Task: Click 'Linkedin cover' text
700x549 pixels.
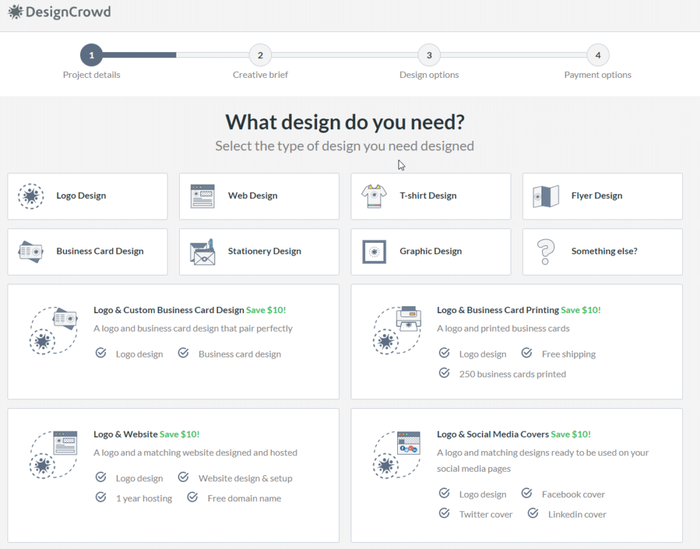Action: (x=577, y=514)
